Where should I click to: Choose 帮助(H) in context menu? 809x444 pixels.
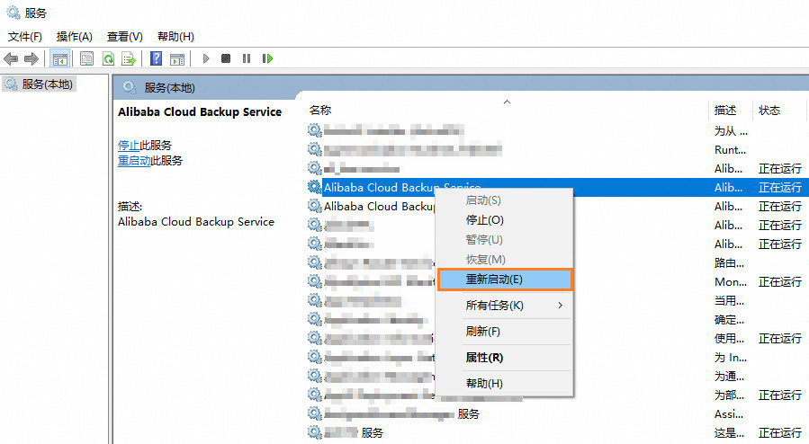[505, 383]
